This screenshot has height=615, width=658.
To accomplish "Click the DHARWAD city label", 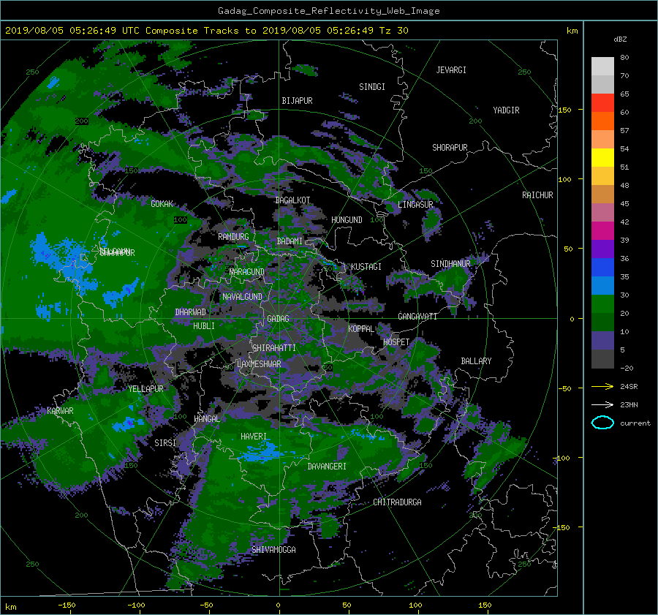I will pyautogui.click(x=191, y=312).
